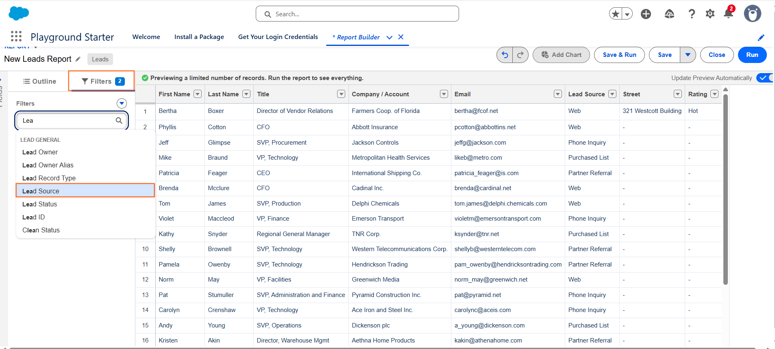This screenshot has width=775, height=349.
Task: Open the Lead Source column menu
Action: 612,94
